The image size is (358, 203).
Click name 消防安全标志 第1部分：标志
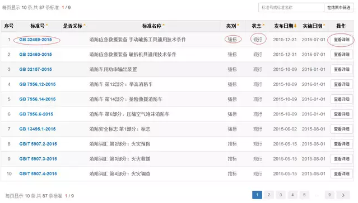[120, 129]
